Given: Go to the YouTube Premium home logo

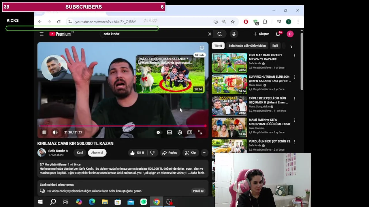Looking at the screenshot, I should 60,34.
